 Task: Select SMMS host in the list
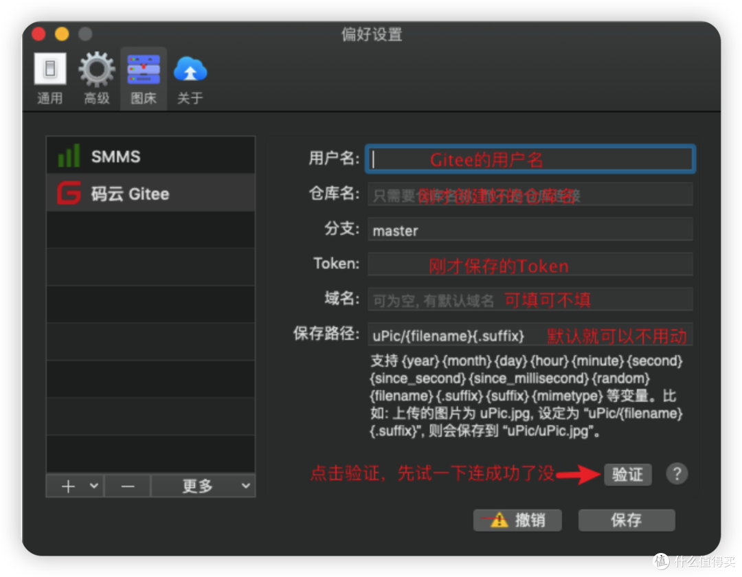(151, 156)
